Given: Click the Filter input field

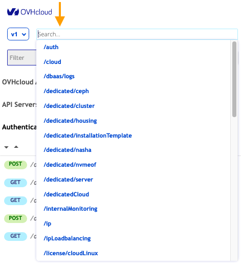Looking at the screenshot, I should click(22, 58).
